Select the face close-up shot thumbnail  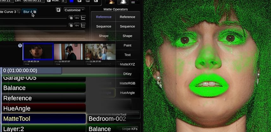click(x=38, y=52)
